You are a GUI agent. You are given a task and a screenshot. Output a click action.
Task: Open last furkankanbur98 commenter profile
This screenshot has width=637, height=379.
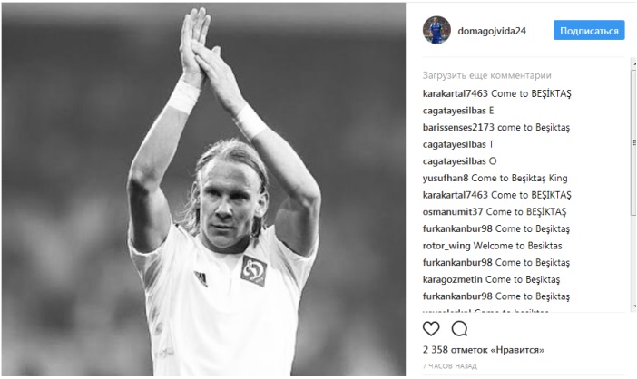457,296
